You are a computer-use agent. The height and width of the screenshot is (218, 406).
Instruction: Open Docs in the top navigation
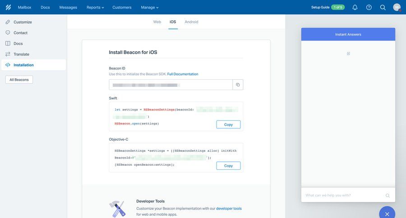pyautogui.click(x=45, y=7)
